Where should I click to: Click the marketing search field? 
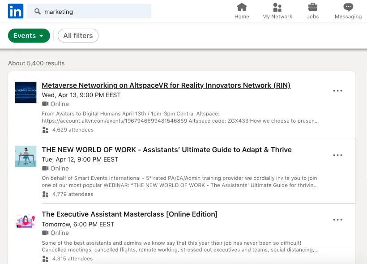[89, 11]
